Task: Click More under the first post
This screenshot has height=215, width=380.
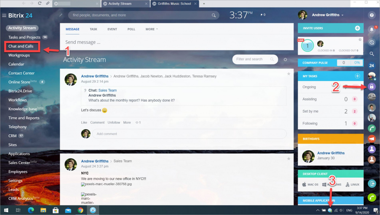Action: (x=127, y=122)
